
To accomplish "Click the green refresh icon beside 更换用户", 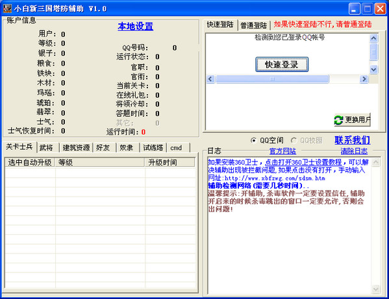I will [338, 120].
